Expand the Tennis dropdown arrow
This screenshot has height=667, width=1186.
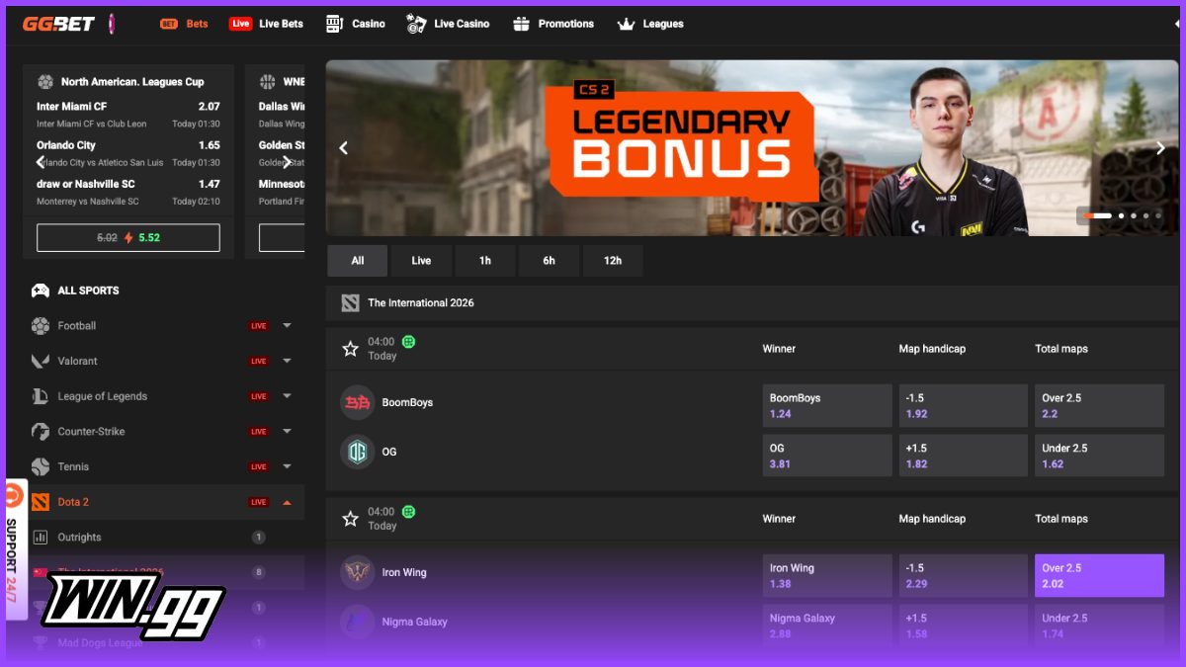[287, 466]
